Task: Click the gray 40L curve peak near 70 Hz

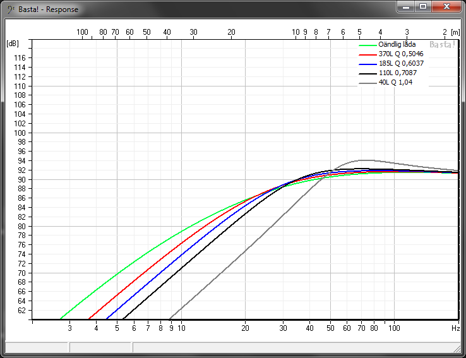Action: pyautogui.click(x=363, y=160)
